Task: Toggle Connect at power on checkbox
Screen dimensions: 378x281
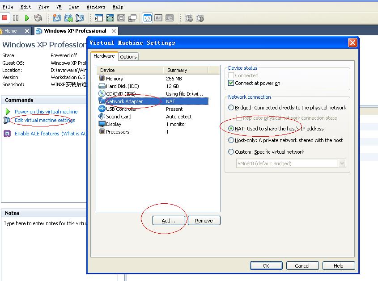Action: pos(231,83)
